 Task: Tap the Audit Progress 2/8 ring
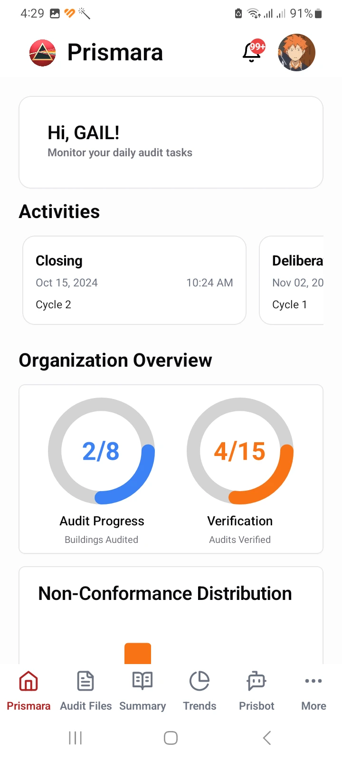point(101,451)
